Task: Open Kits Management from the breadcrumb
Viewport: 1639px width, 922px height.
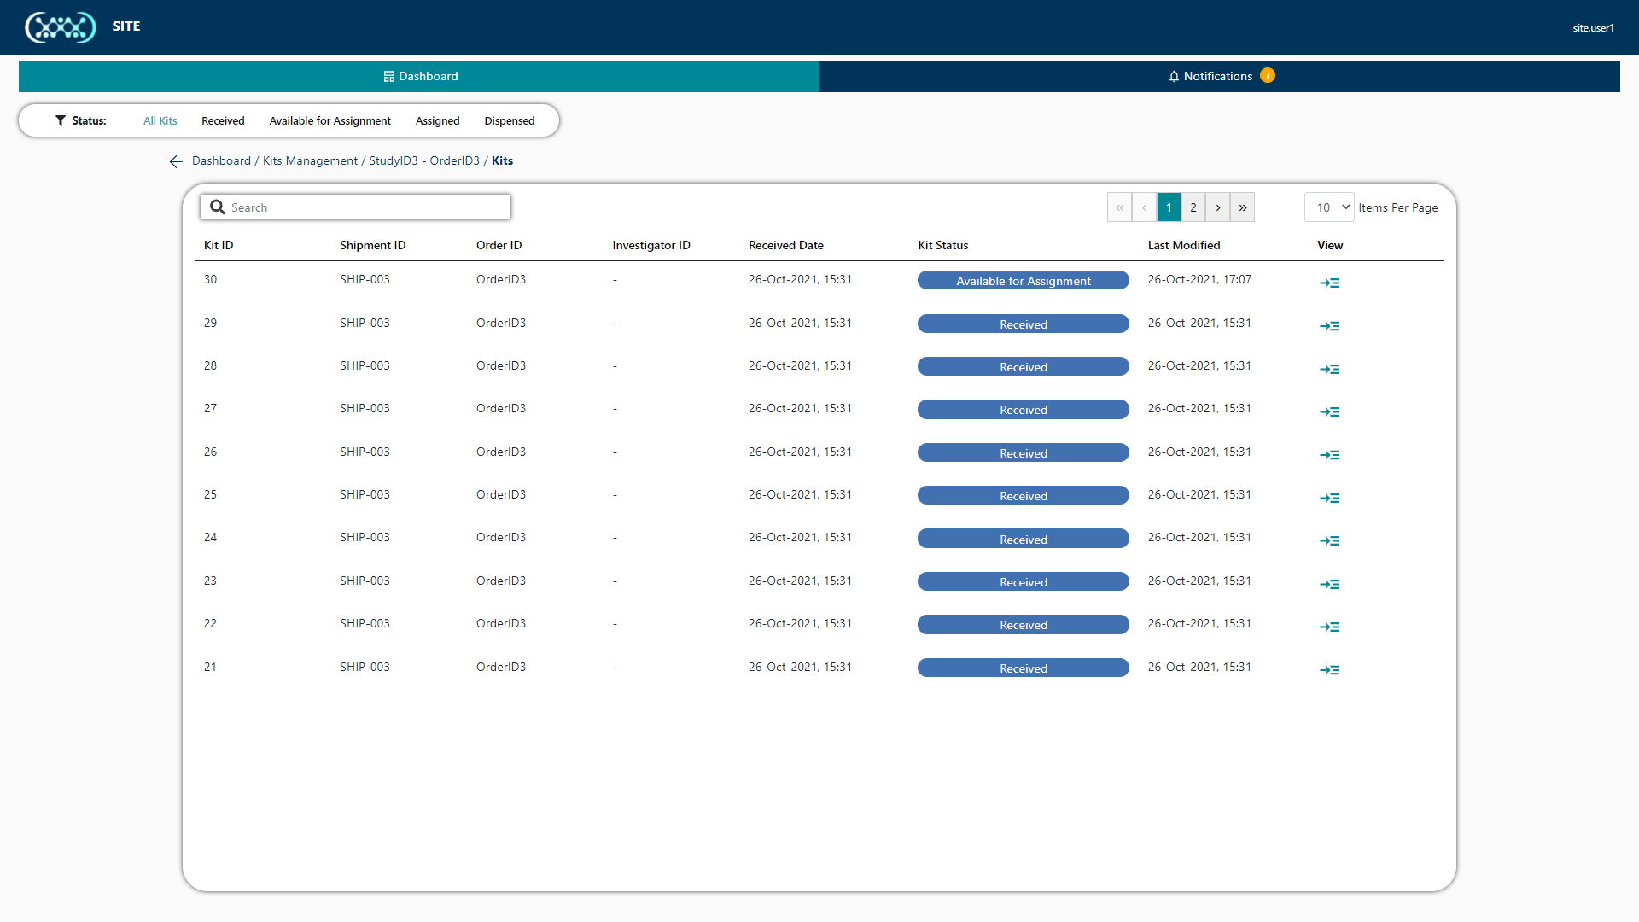Action: pyautogui.click(x=309, y=160)
